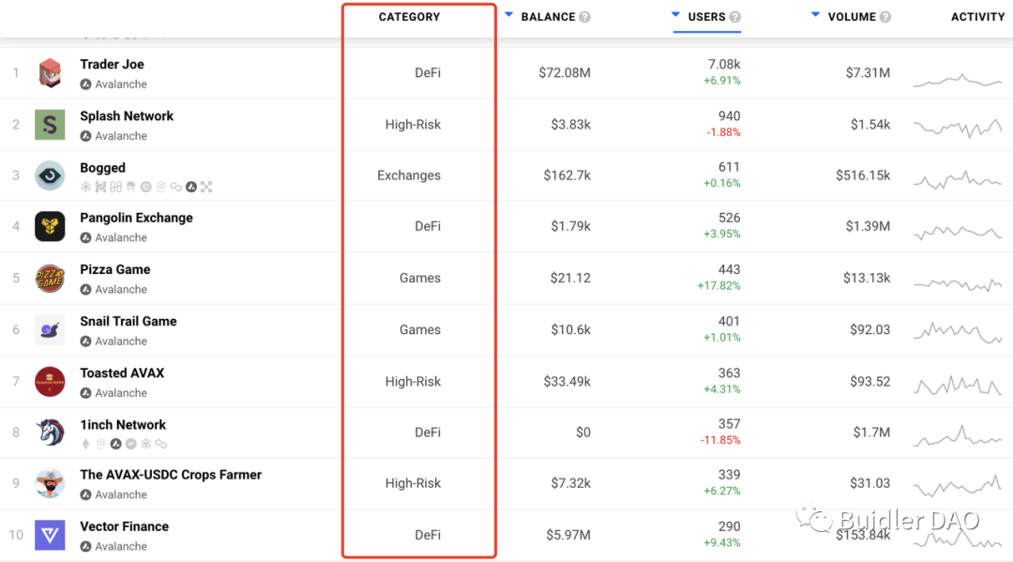Click the Avalanche chain icon under Snail Trail Game
The height and width of the screenshot is (562, 1013).
click(85, 342)
